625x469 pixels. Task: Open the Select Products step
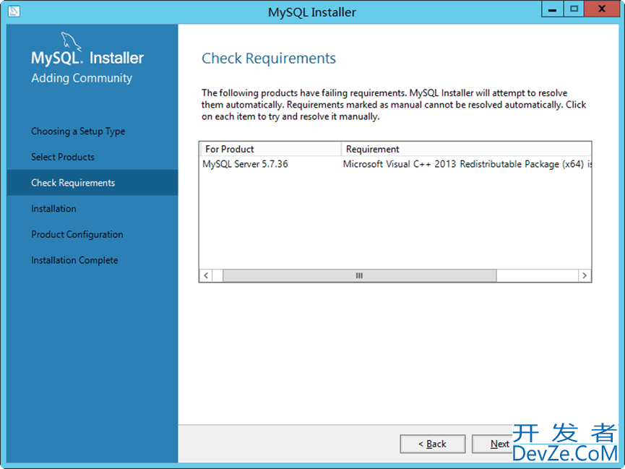pyautogui.click(x=63, y=157)
